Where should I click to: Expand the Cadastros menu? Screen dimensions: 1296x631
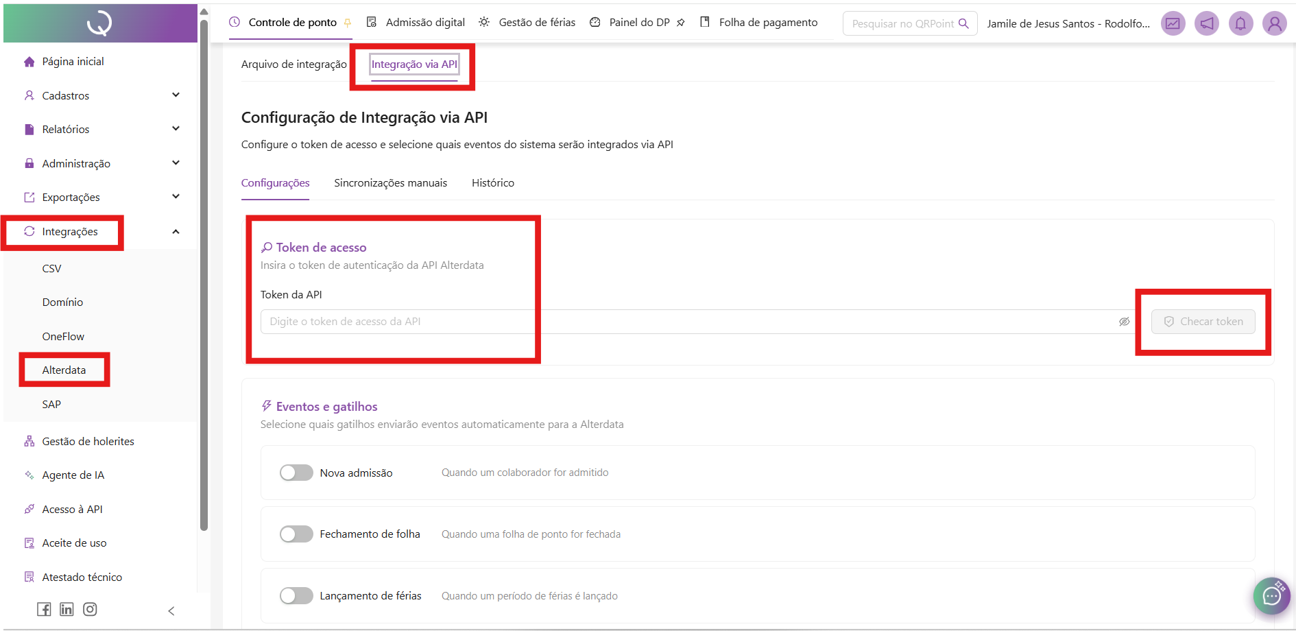pyautogui.click(x=176, y=95)
